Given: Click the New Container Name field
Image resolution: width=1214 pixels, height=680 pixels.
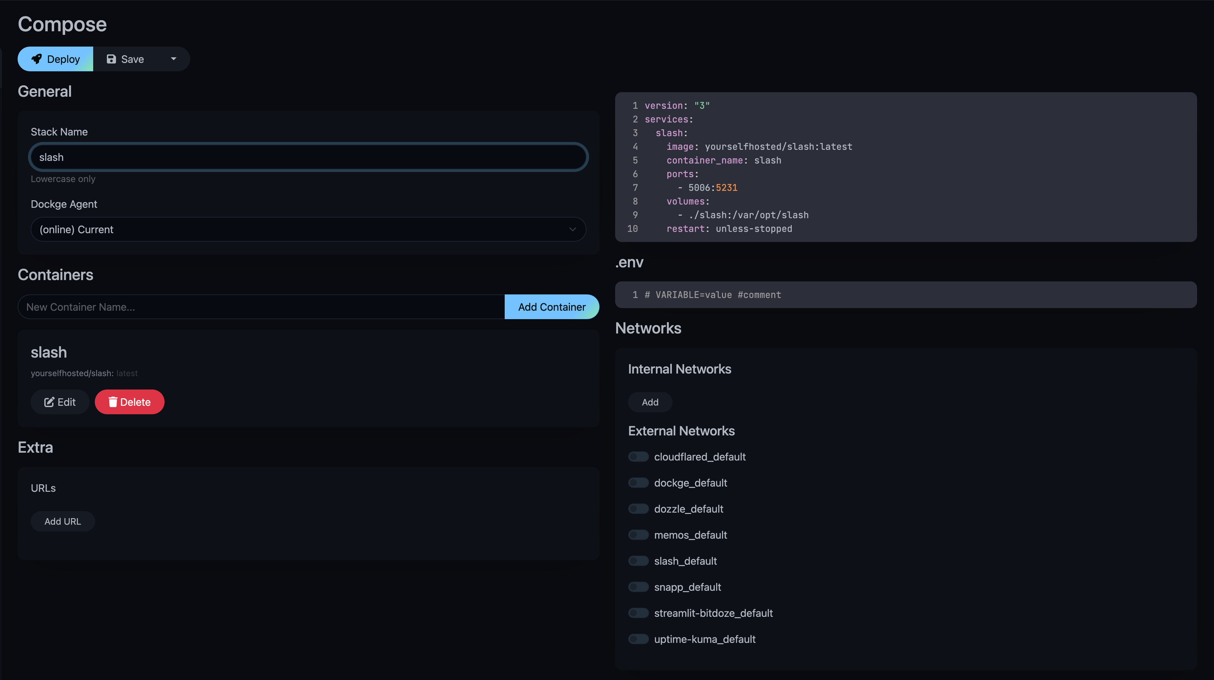Looking at the screenshot, I should pyautogui.click(x=261, y=307).
